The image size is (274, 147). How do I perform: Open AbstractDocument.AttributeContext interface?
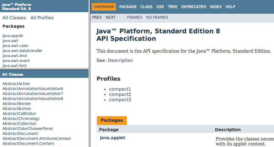36,138
